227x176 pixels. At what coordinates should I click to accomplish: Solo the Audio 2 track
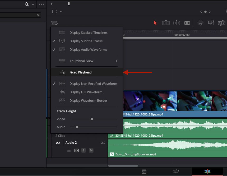(x=83, y=150)
